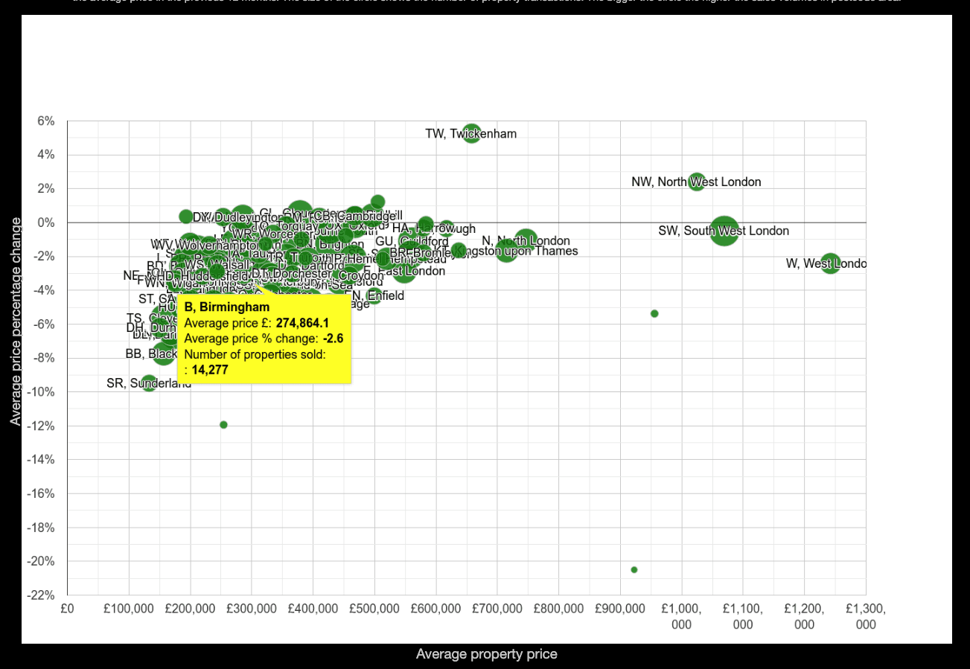Click the B, Birmingham tooltip title
Screen dimensions: 970x669
[x=227, y=307]
